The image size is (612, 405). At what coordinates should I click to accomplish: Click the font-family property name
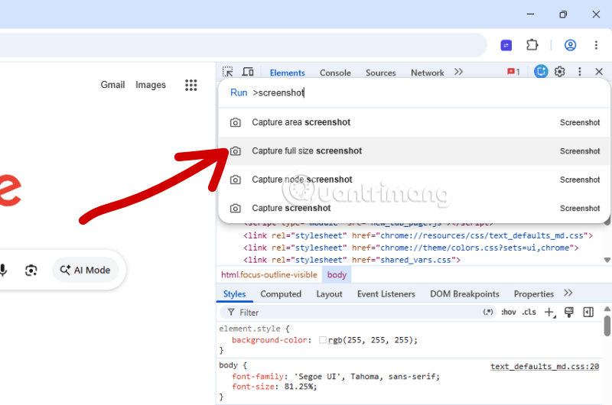258,377
